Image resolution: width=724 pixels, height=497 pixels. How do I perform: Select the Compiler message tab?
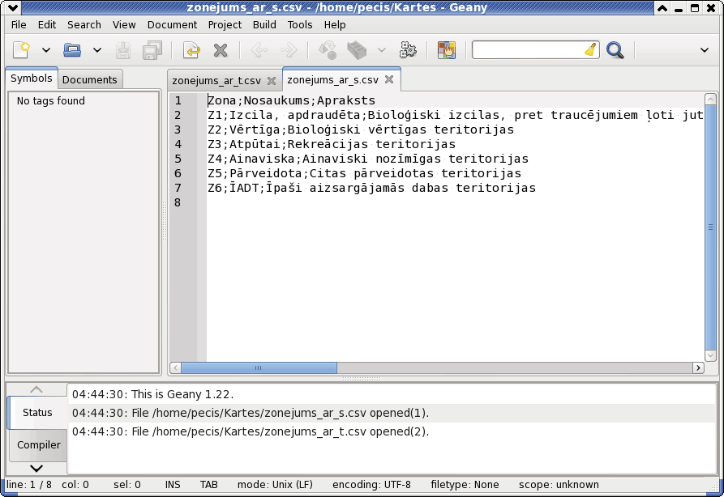(x=38, y=445)
